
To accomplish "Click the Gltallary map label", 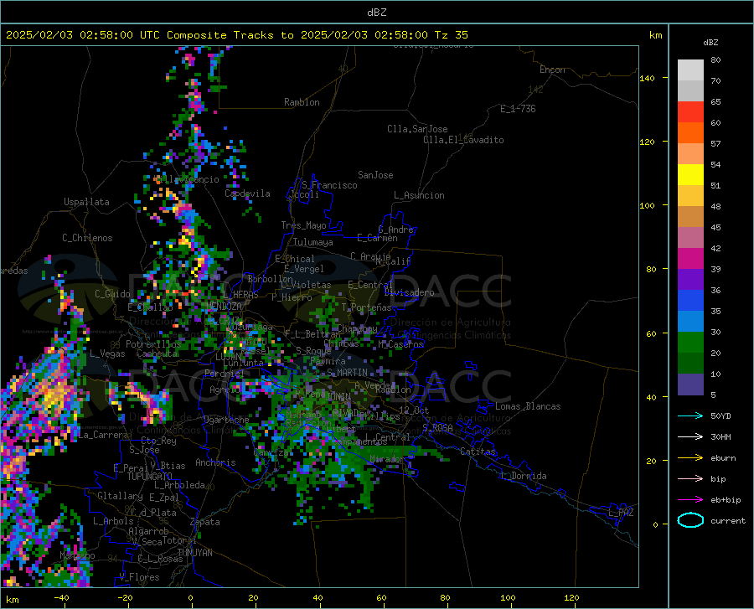I will tap(120, 496).
